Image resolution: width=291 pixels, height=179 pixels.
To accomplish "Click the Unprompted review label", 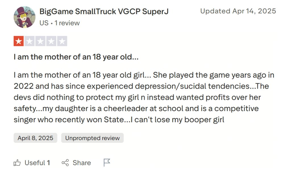I will pos(92,138).
